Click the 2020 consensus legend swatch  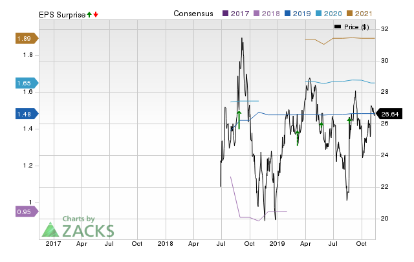coord(318,14)
